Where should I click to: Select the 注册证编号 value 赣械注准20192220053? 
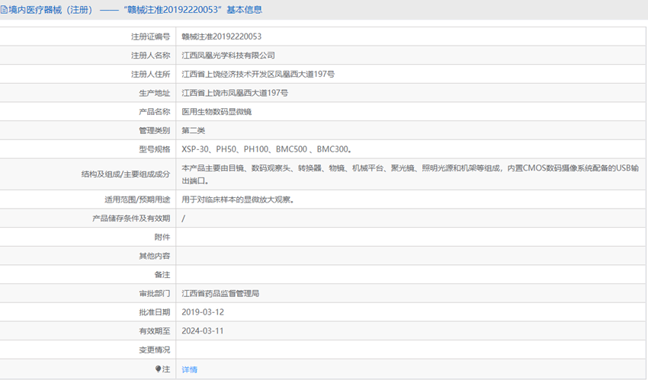[x=222, y=37]
